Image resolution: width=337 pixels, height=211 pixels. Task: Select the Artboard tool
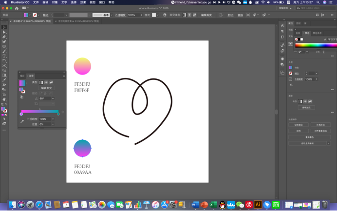(4, 95)
